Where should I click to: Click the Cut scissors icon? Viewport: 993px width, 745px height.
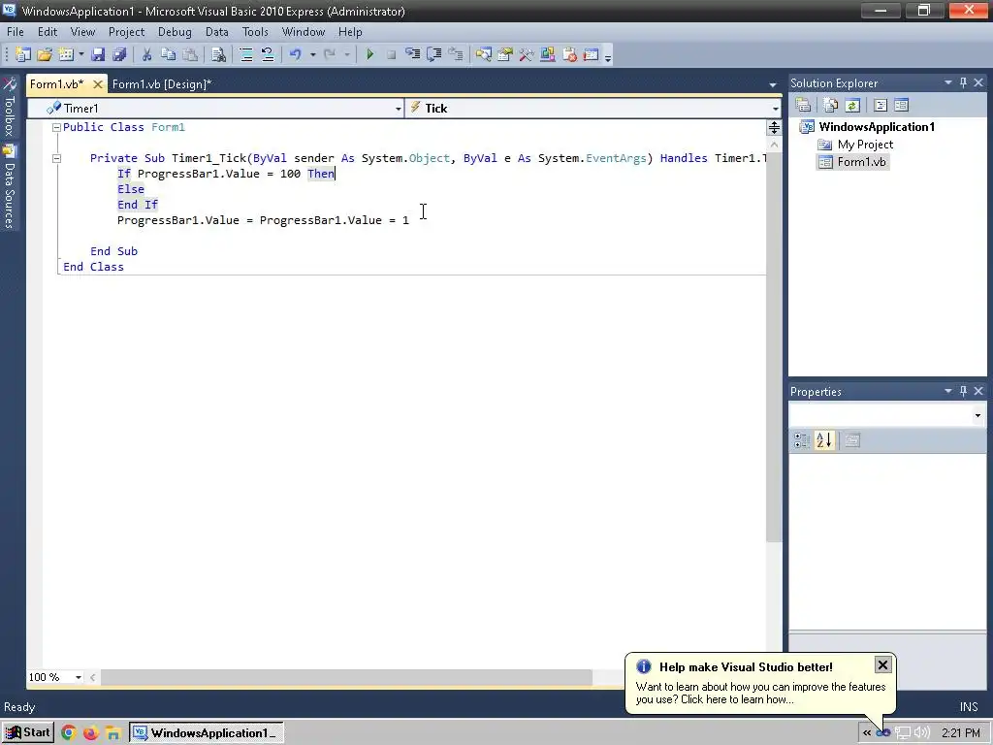[x=146, y=55]
